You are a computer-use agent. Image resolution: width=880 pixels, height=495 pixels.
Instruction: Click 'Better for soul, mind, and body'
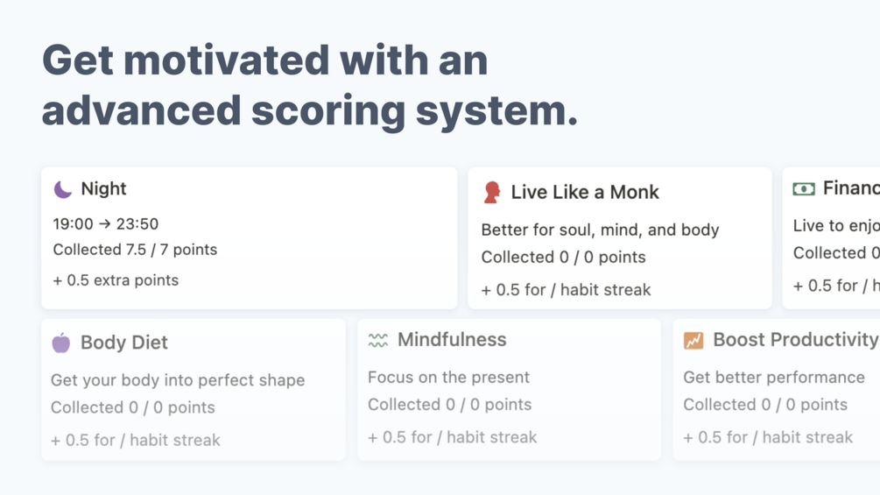pos(600,230)
